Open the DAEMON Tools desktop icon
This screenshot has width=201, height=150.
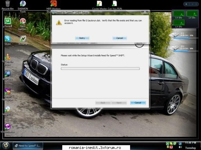[x=23, y=7]
